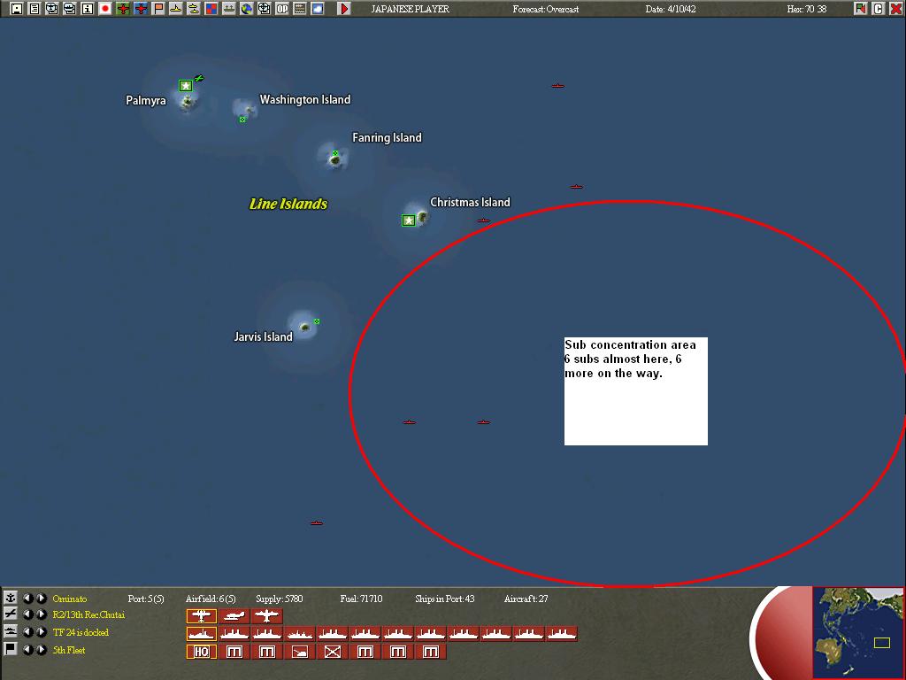This screenshot has height=680, width=906.
Task: Click the 'C' icon at top right
Action: click(x=879, y=9)
